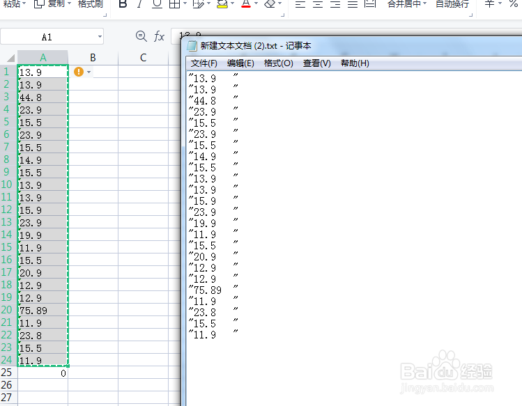
Task: Select column A header
Action: 43,58
